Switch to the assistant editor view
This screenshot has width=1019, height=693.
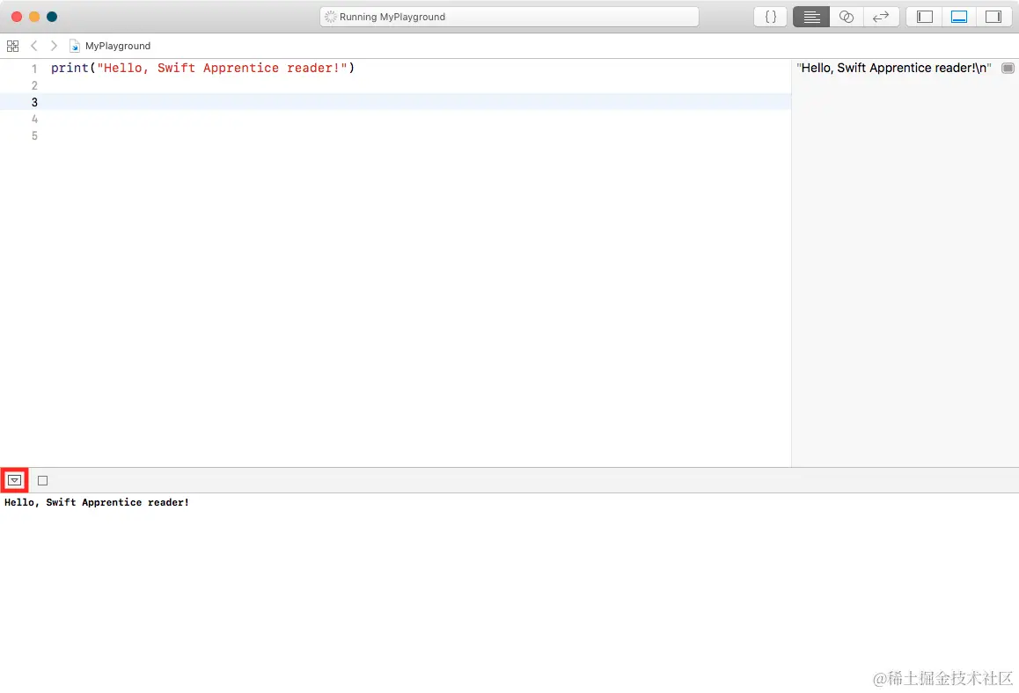click(x=847, y=17)
